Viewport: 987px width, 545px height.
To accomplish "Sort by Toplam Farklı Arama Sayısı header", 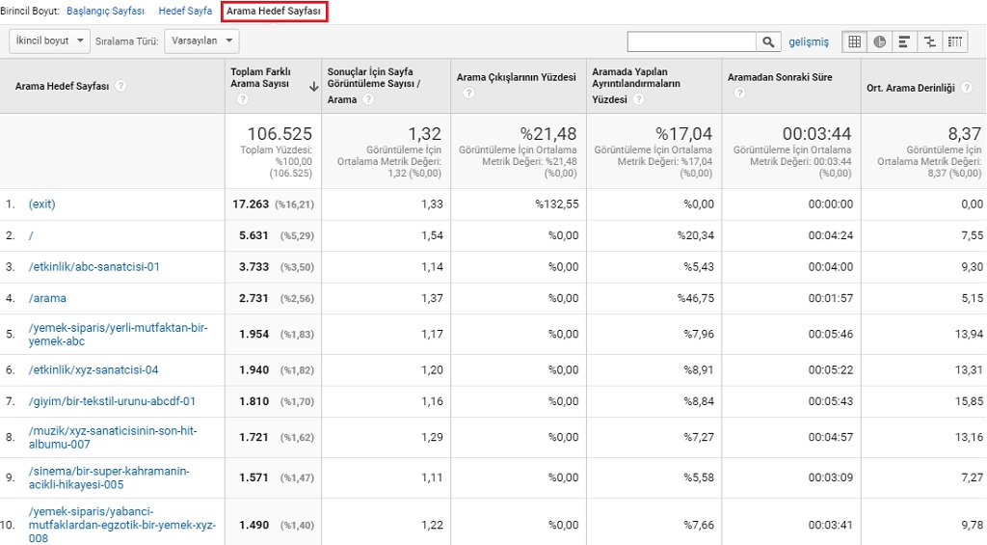I will click(260, 77).
